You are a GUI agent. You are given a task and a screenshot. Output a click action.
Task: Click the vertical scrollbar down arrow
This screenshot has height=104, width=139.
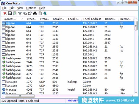point(136,93)
